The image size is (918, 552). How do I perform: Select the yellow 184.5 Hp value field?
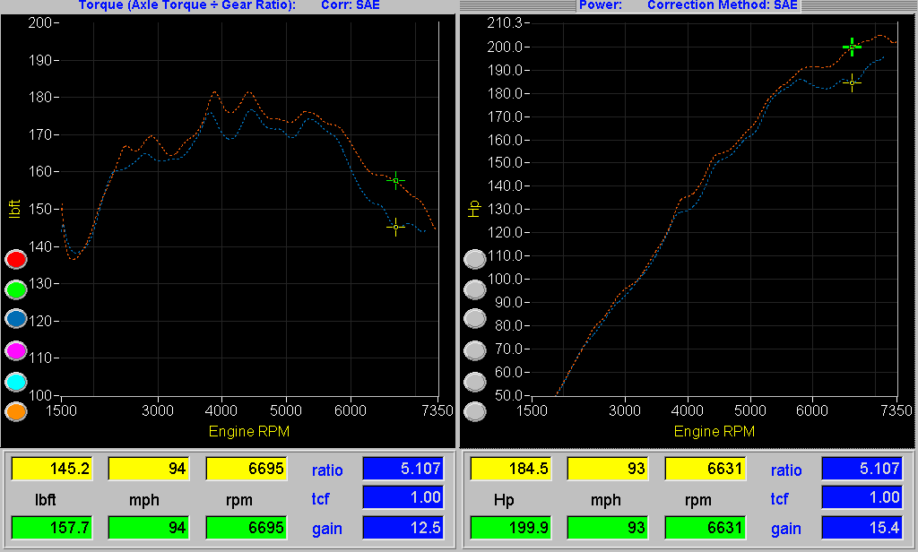tap(511, 469)
